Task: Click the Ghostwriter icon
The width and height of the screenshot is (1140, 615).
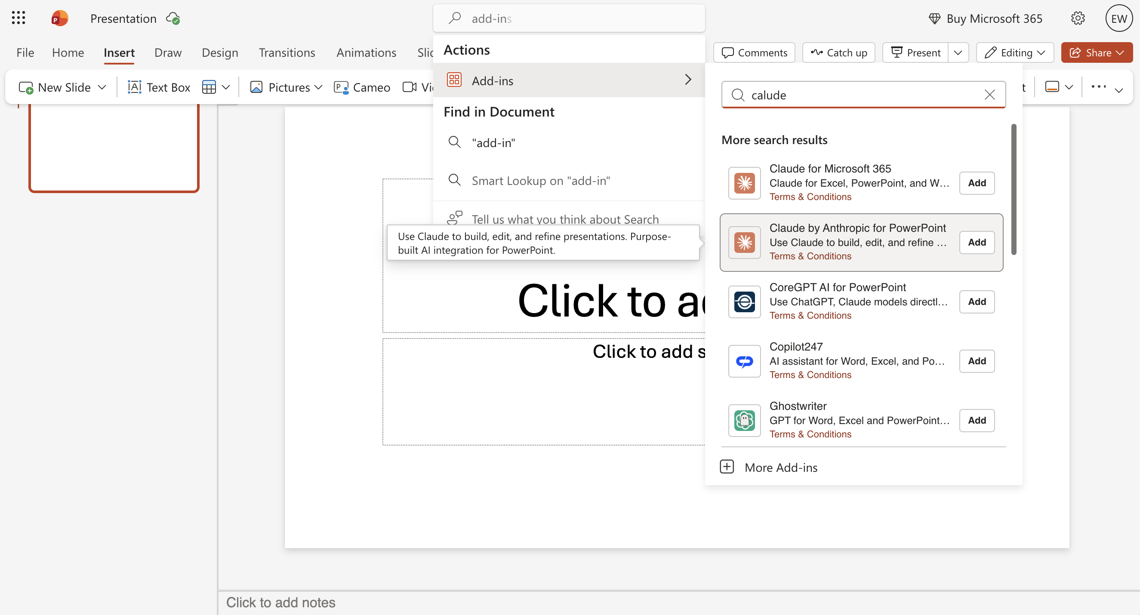Action: click(744, 420)
